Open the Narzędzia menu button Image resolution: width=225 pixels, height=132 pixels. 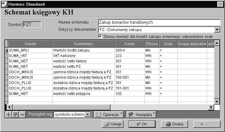click(x=141, y=115)
